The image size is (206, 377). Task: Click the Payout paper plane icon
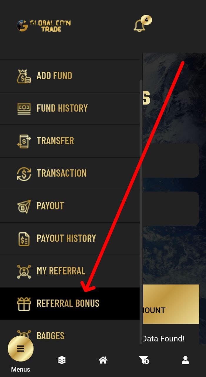(24, 206)
